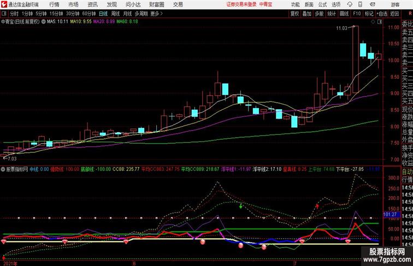
Task: Click the 叠加 overlay button
Action: 307,14
